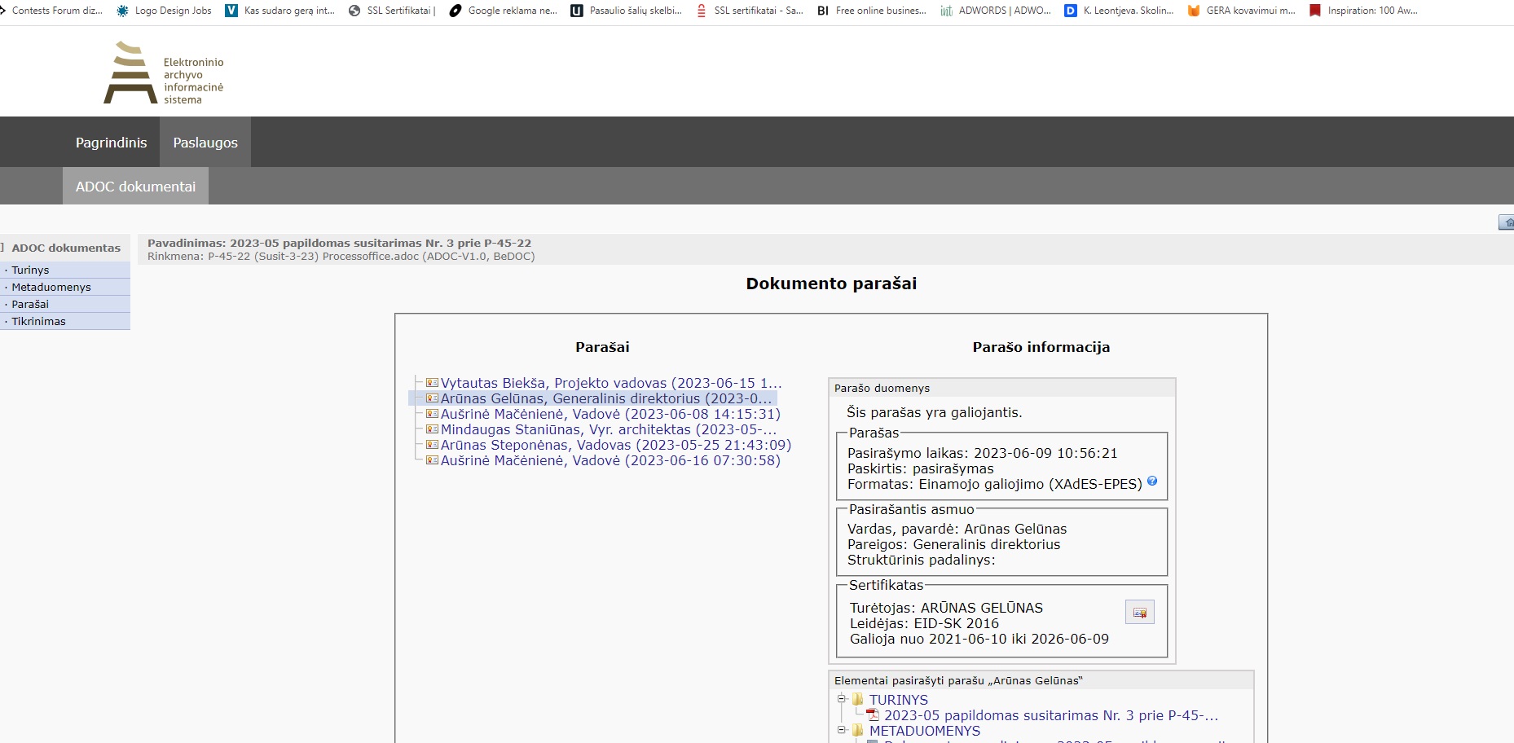This screenshot has height=743, width=1514.
Task: Open Turinys in the left sidebar
Action: [30, 270]
